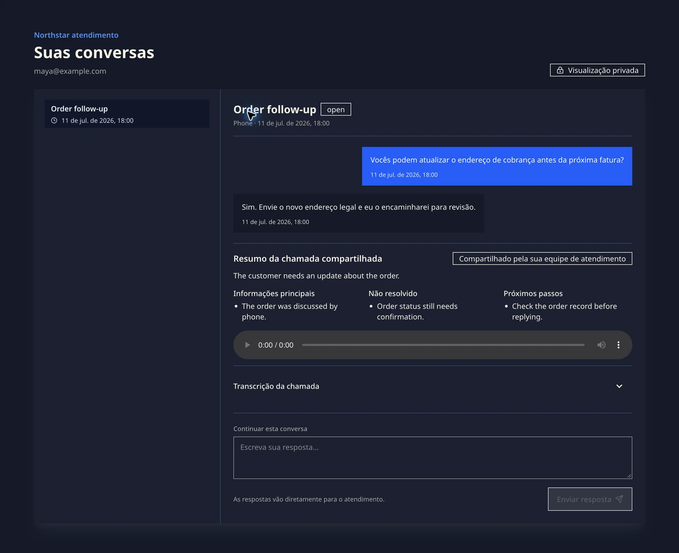Click Compartilhado pela sua equipe de atendimento badge
679x553 pixels.
click(542, 259)
